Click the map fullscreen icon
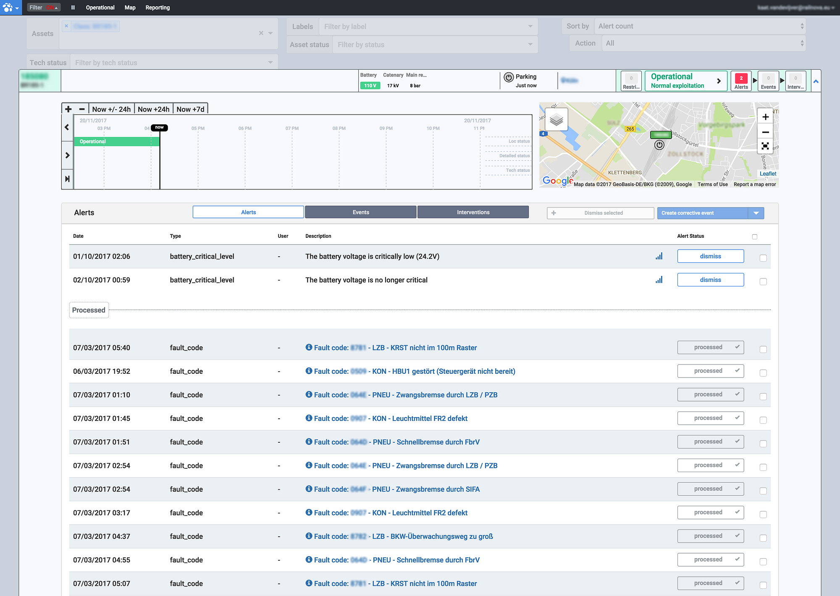The width and height of the screenshot is (840, 596). click(765, 146)
